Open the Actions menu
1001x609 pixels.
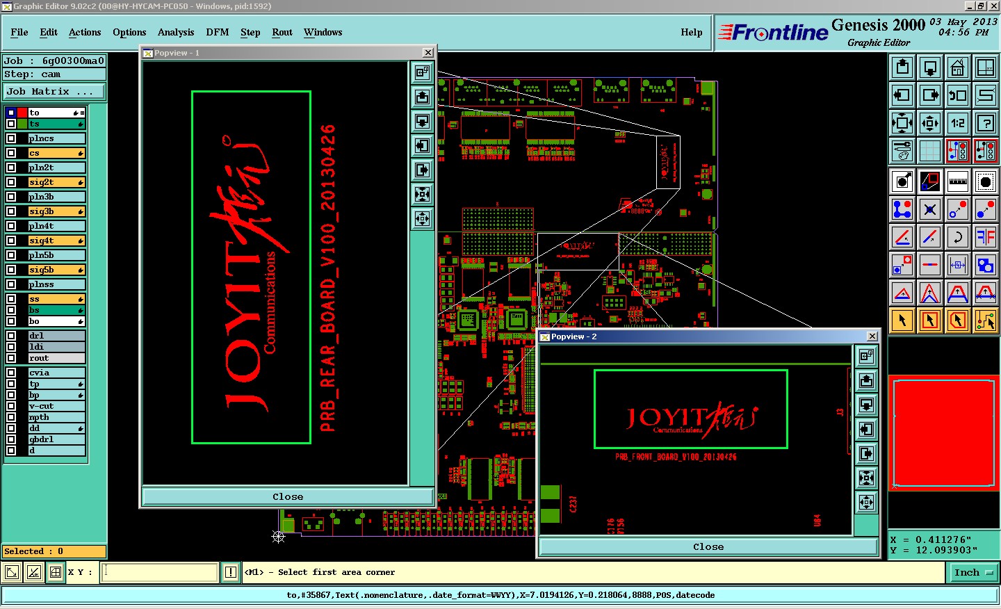click(x=85, y=32)
